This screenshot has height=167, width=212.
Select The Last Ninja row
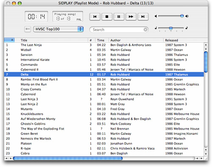click(104, 45)
